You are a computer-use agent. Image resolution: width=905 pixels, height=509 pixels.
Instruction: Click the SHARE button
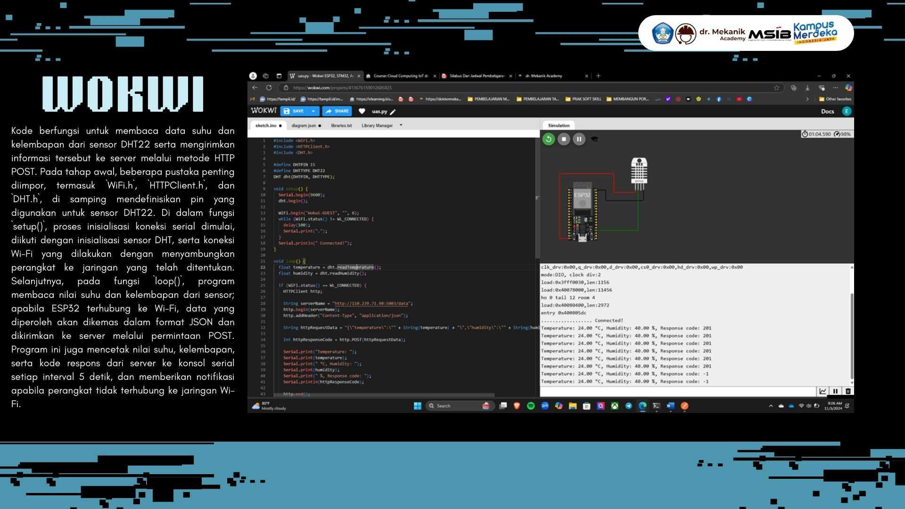337,111
